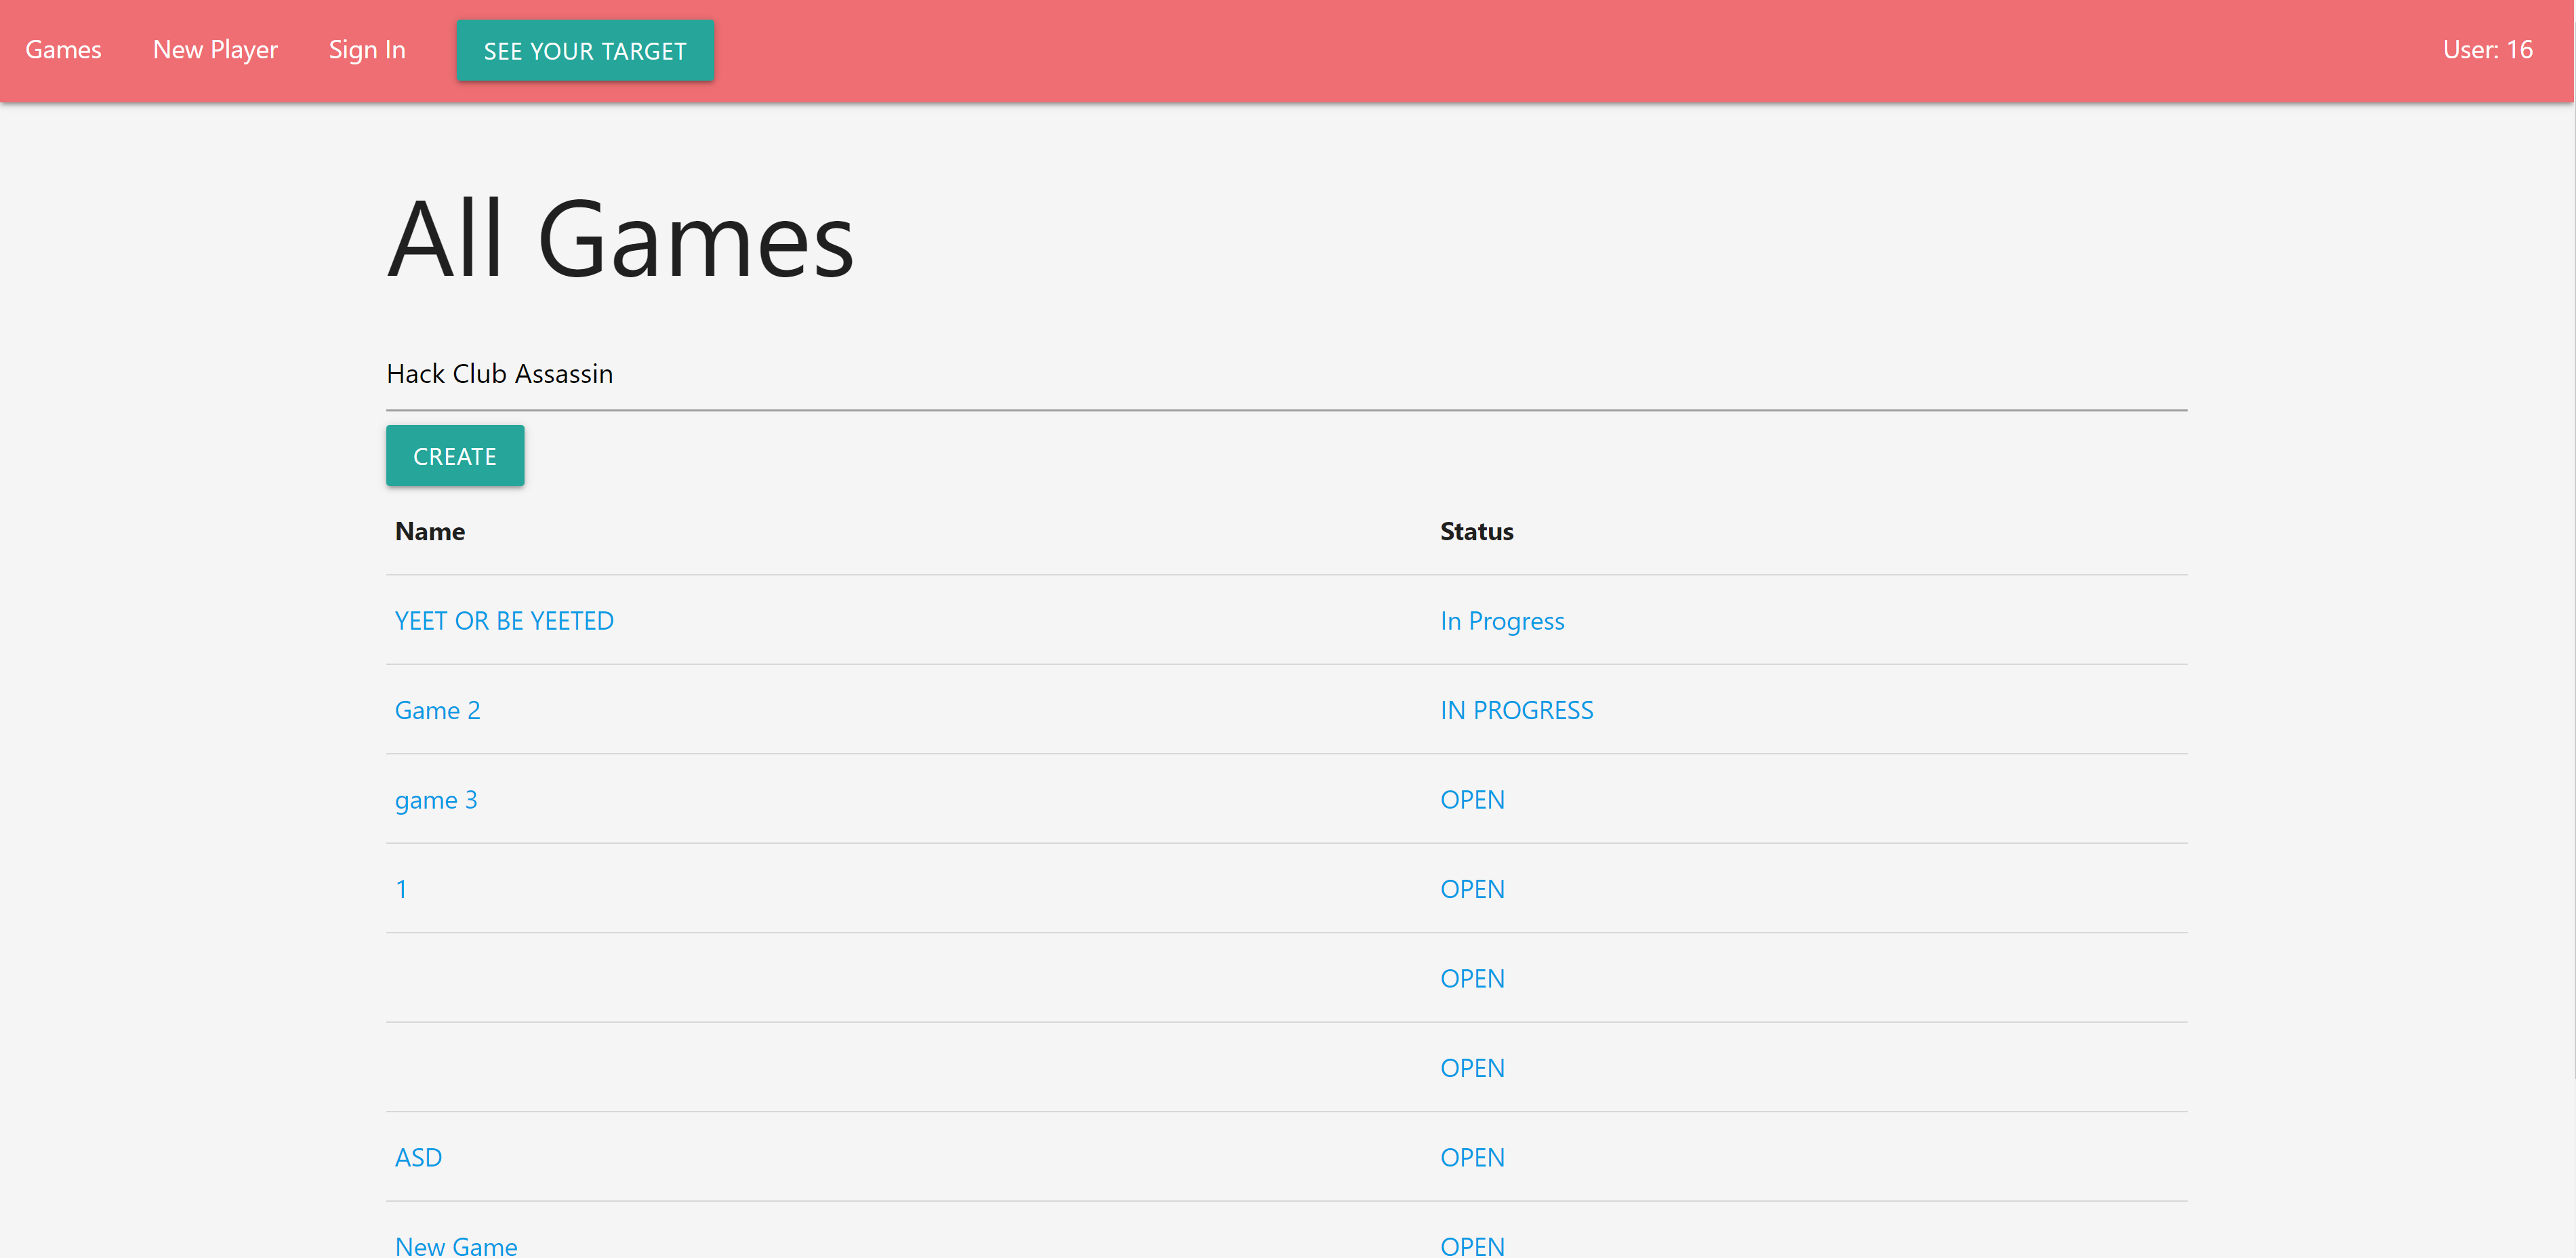Open the game named 1
The image size is (2576, 1258).
coord(401,889)
